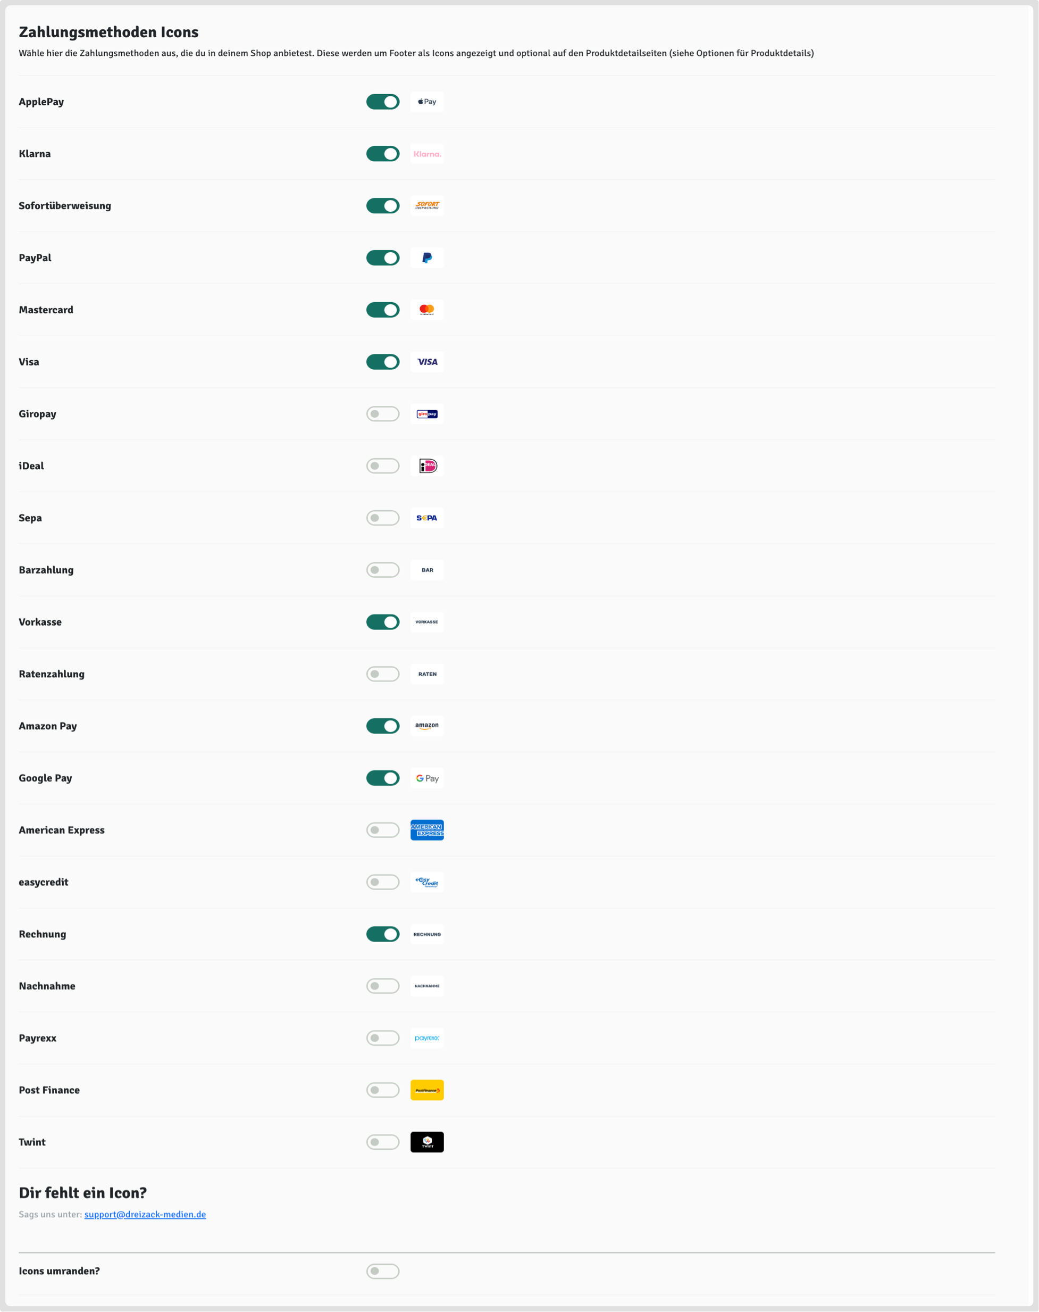The height and width of the screenshot is (1312, 1039).
Task: Disable the ApplePay toggle
Action: pyautogui.click(x=383, y=102)
